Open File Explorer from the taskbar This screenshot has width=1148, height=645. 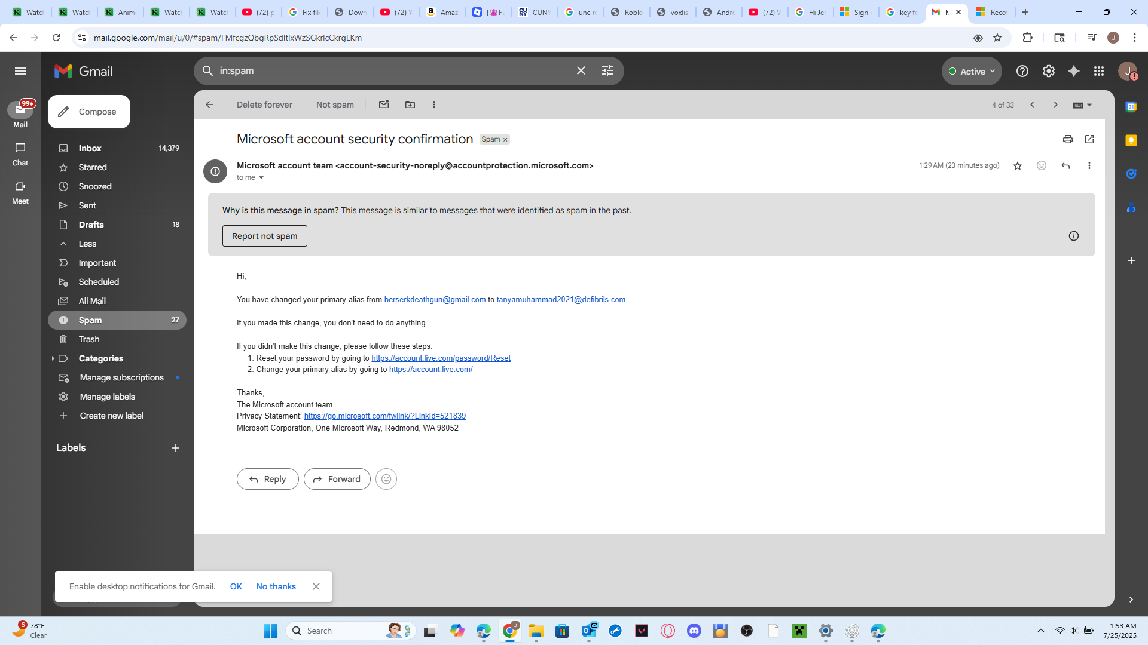536,631
